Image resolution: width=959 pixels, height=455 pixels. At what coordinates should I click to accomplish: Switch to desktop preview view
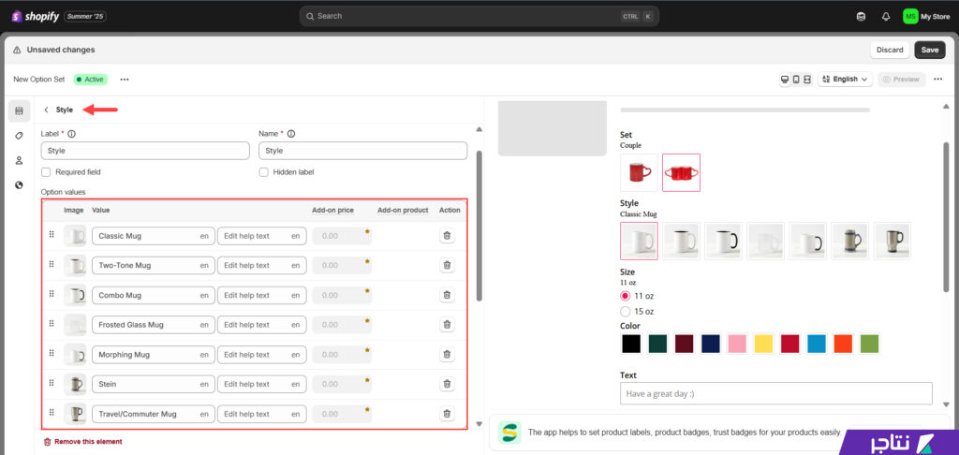[785, 80]
